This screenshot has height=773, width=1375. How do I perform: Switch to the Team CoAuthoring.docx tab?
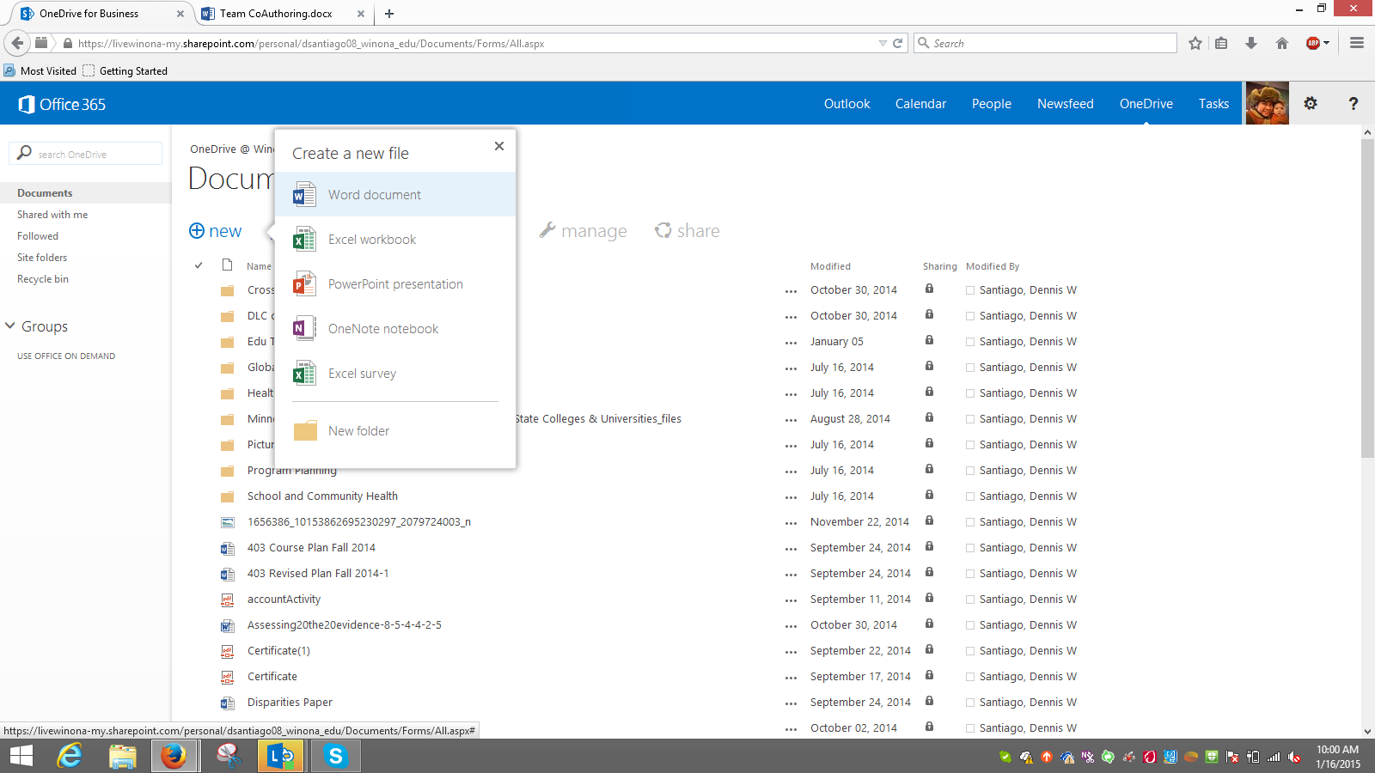(275, 14)
